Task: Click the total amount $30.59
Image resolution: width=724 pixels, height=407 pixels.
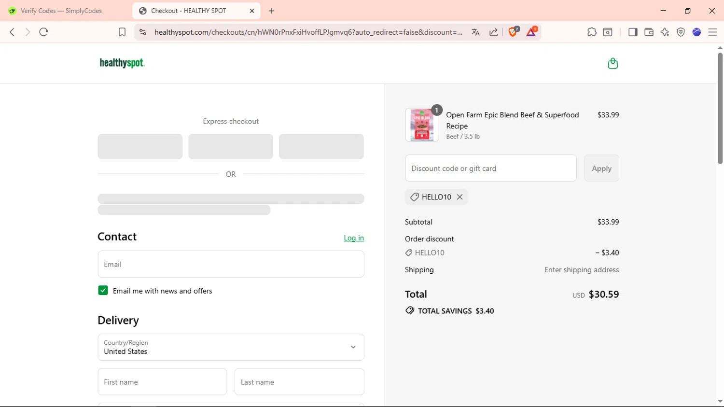Action: click(x=603, y=294)
